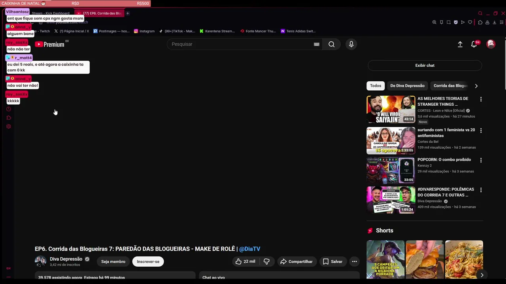Screen dimensions: 506x284
Task: Open the TikTok bookmark
Action: click(177, 31)
